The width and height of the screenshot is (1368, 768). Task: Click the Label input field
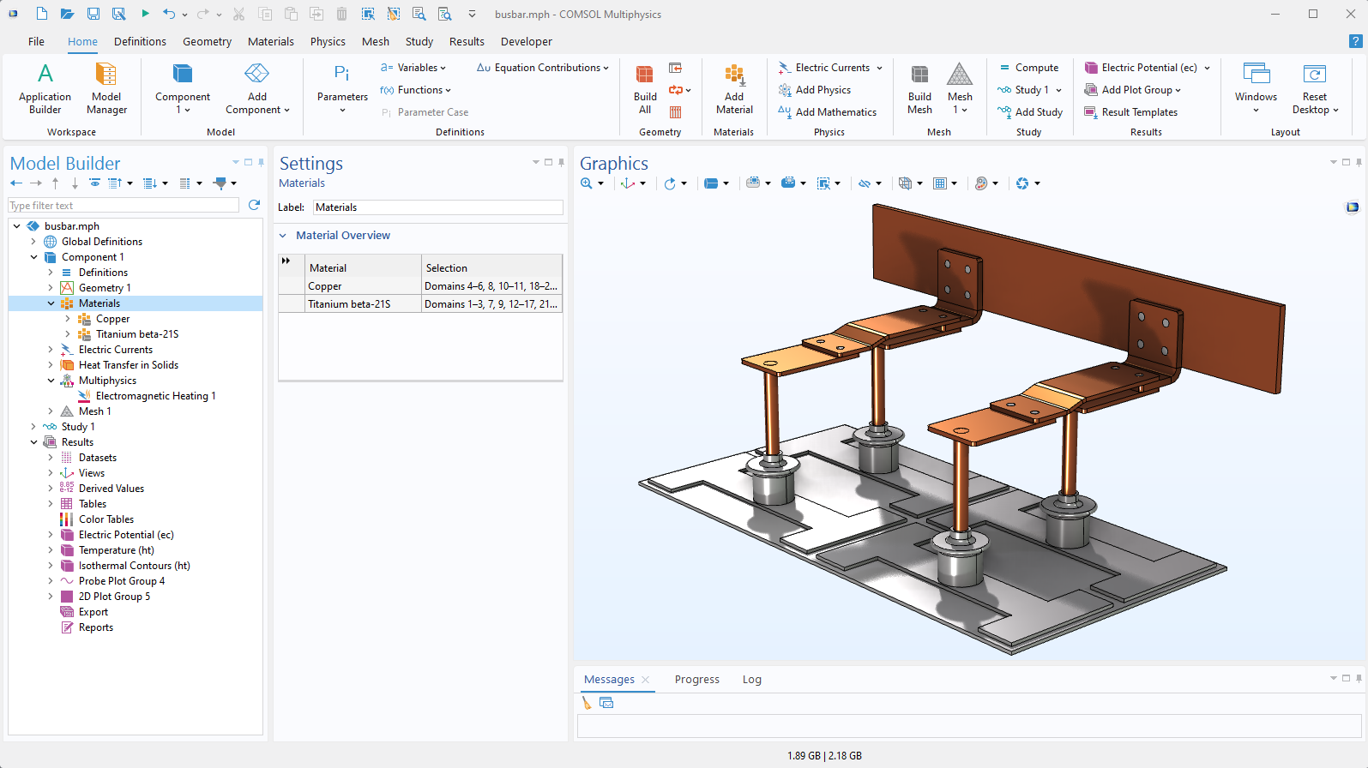coord(437,207)
